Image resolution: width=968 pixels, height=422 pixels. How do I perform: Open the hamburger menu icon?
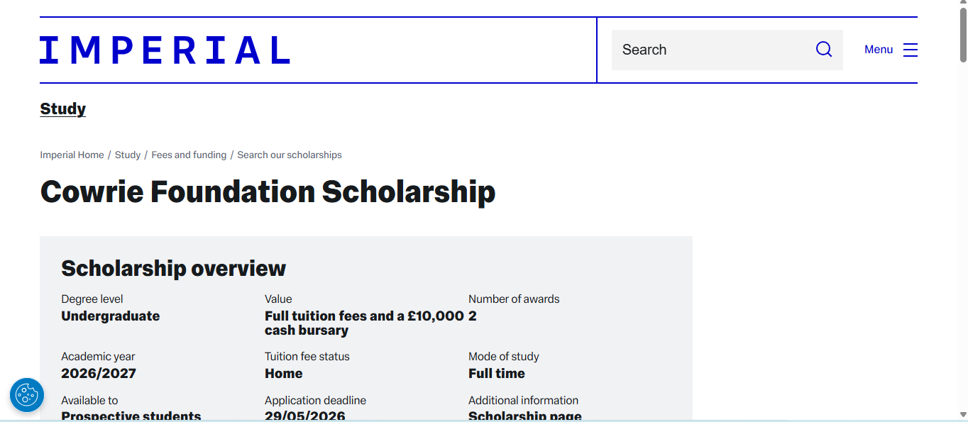tap(911, 49)
